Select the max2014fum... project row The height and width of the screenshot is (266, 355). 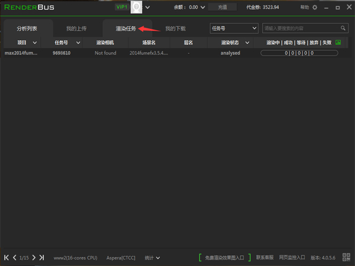click(x=21, y=53)
